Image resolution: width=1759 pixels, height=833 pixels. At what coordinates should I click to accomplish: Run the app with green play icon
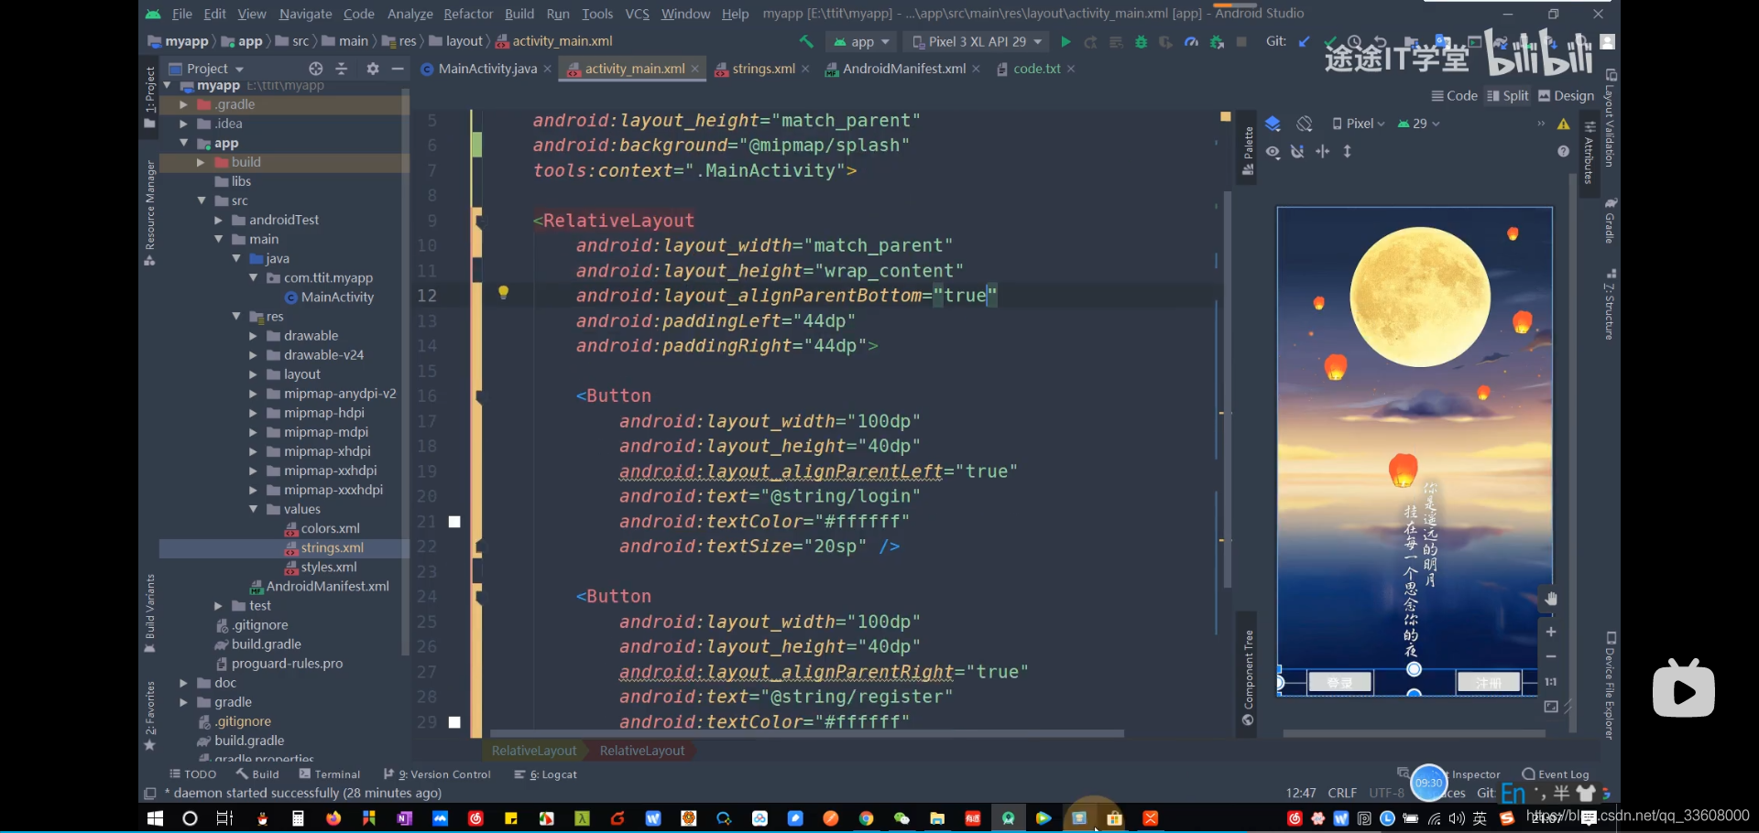(1065, 42)
